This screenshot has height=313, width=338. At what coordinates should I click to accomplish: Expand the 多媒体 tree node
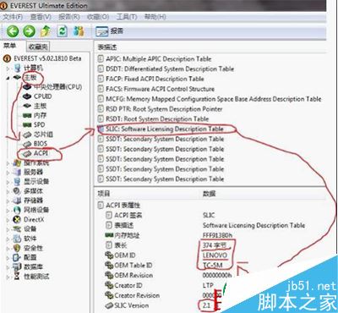[x=8, y=191]
